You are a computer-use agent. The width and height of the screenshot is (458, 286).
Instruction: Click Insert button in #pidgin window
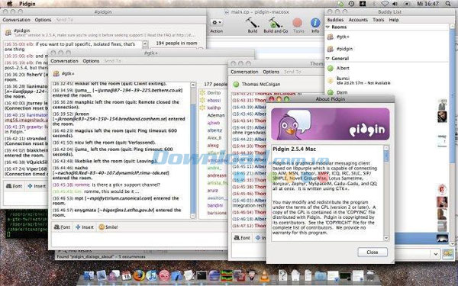click(x=37, y=186)
